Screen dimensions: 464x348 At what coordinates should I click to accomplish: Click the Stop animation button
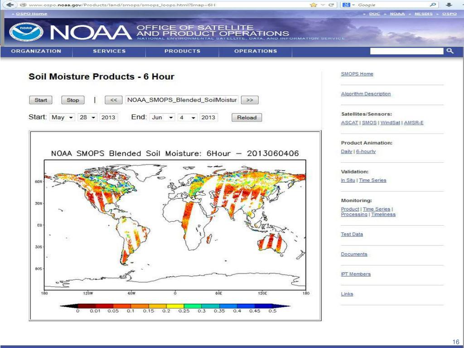[x=73, y=100]
